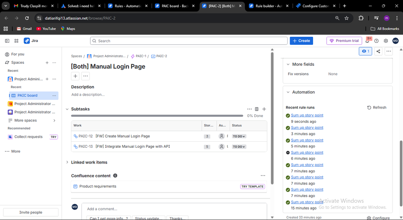This screenshot has width=403, height=220.
Task: Click the details panel scrollbar
Action: click(401, 174)
